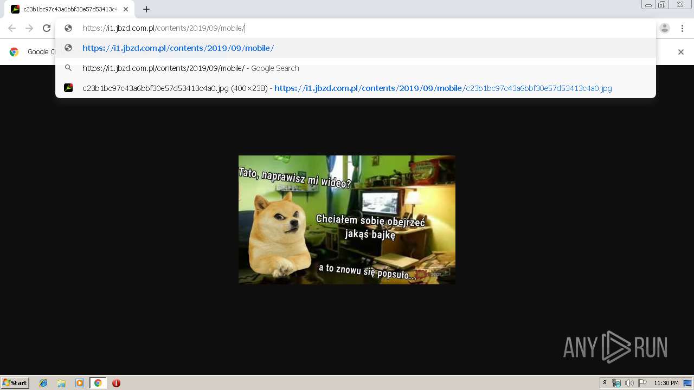The image size is (694, 390).
Task: Show hidden system tray icons
Action: pyautogui.click(x=605, y=383)
